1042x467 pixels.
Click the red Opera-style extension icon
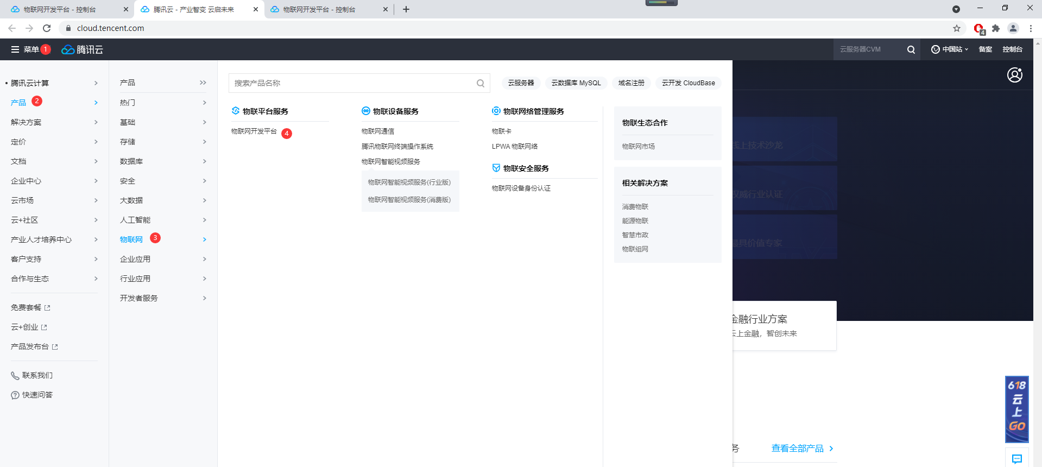click(x=979, y=29)
